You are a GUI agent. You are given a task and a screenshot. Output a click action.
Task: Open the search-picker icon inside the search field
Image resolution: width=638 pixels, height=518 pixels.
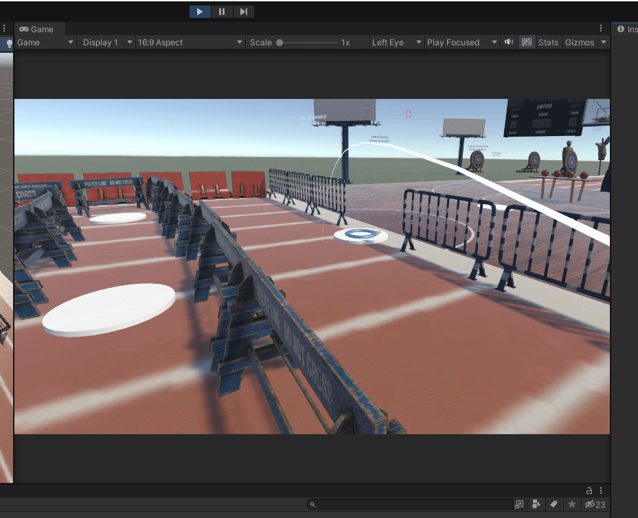[519, 504]
